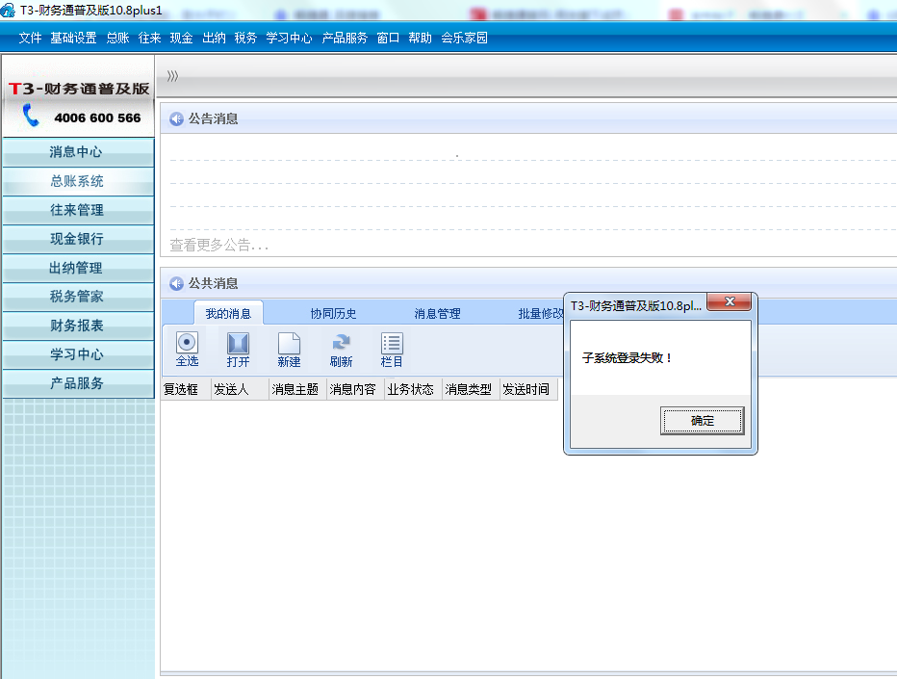Click the 业务状态 column header
Viewport: 897px width, 679px height.
[x=414, y=389]
